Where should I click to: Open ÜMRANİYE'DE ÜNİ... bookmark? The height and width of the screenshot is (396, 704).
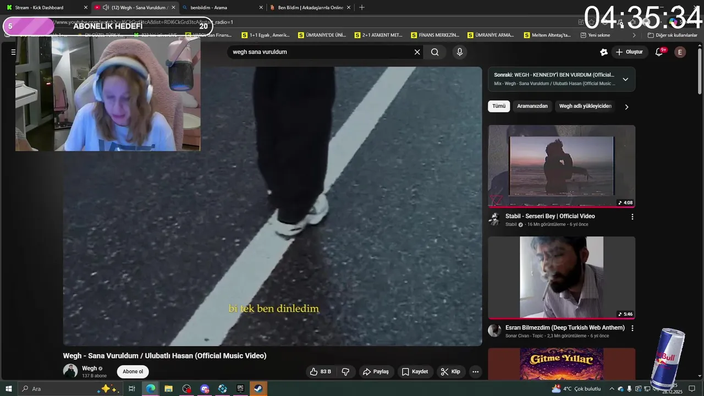[323, 35]
